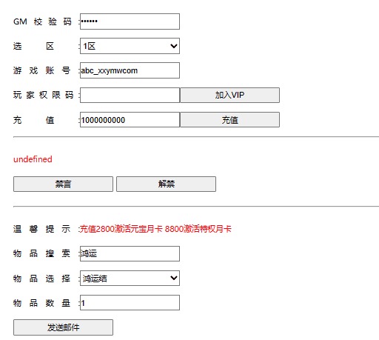379x340 pixels.
Task: Click the 解禁 unmute button
Action: [166, 184]
